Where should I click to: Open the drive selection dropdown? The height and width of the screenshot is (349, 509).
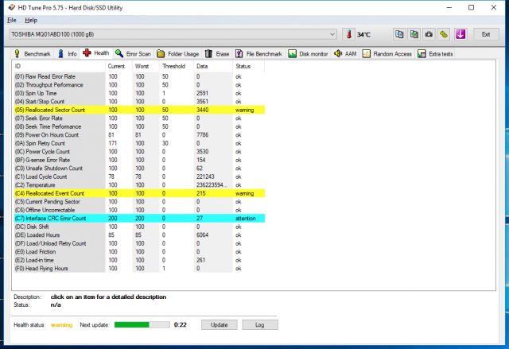pos(173,34)
